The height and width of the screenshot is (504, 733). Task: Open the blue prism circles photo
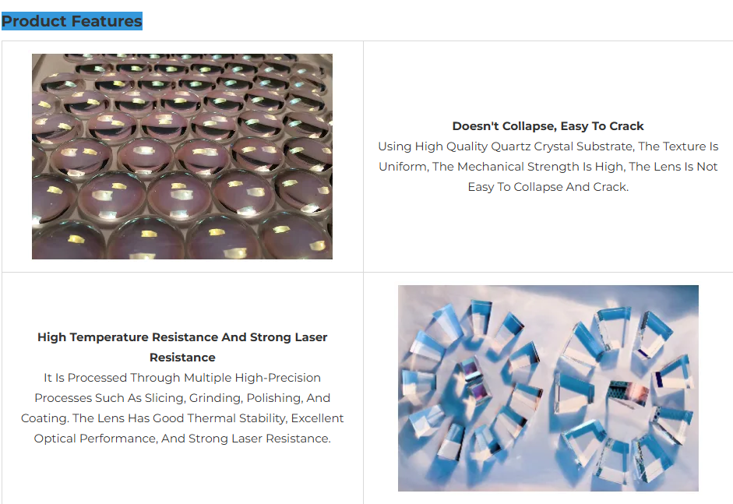[x=548, y=388]
